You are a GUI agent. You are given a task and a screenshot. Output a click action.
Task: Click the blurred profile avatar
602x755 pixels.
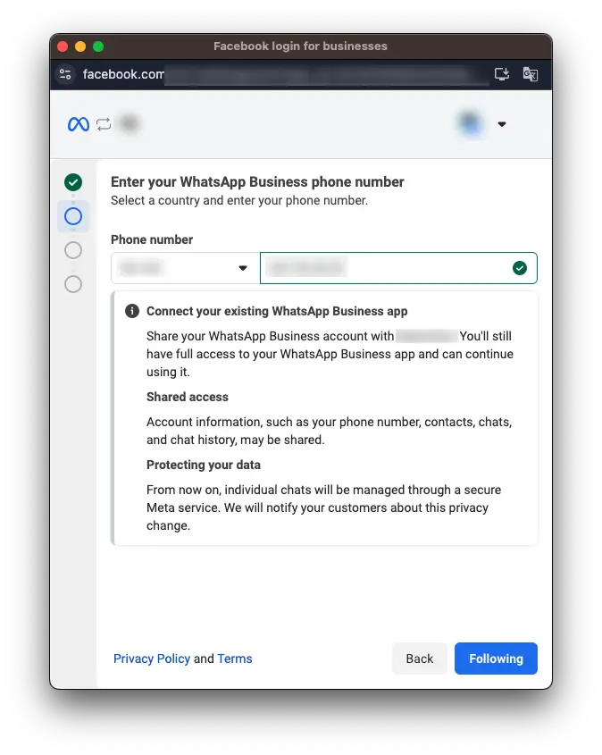point(470,124)
